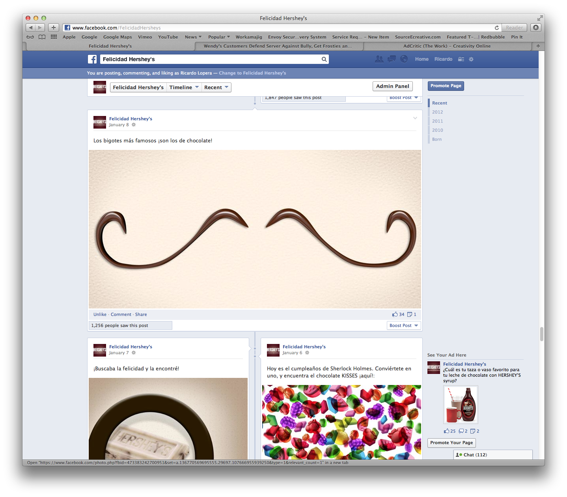567x497 pixels.
Task: Open privacy shortcuts lock icon
Action: tap(461, 59)
